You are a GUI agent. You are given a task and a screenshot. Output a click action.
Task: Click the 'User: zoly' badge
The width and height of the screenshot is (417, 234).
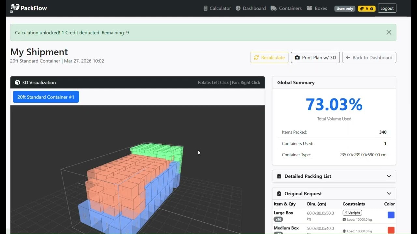coord(345,9)
